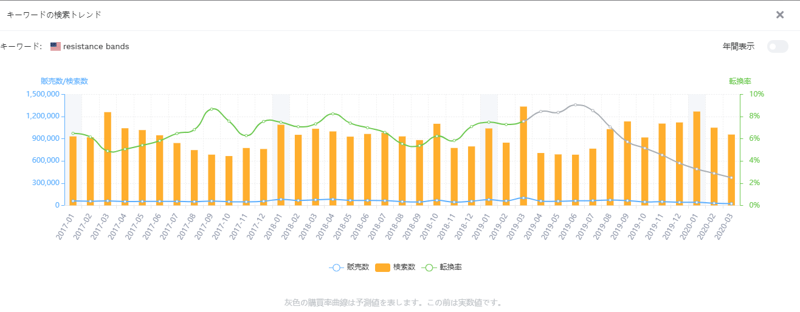Click the resistance bands keyword text
This screenshot has height=312, width=800.
click(x=96, y=46)
